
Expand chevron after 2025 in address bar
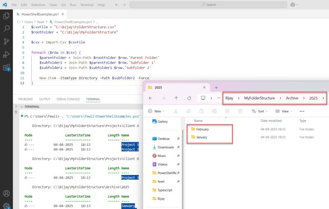[323, 98]
